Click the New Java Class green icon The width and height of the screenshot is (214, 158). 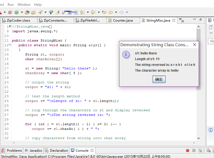(x=17, y=12)
